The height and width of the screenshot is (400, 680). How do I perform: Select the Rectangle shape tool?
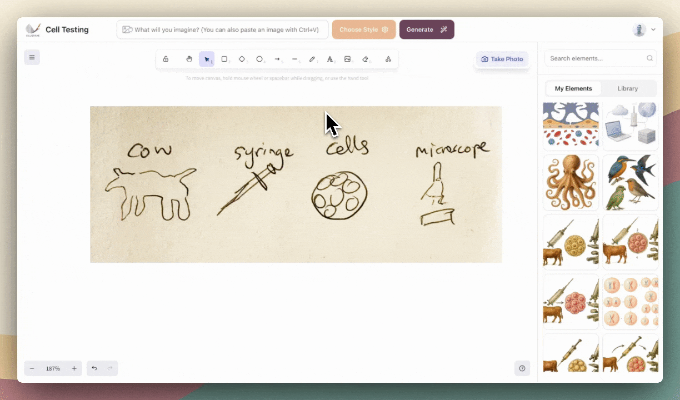pyautogui.click(x=224, y=59)
